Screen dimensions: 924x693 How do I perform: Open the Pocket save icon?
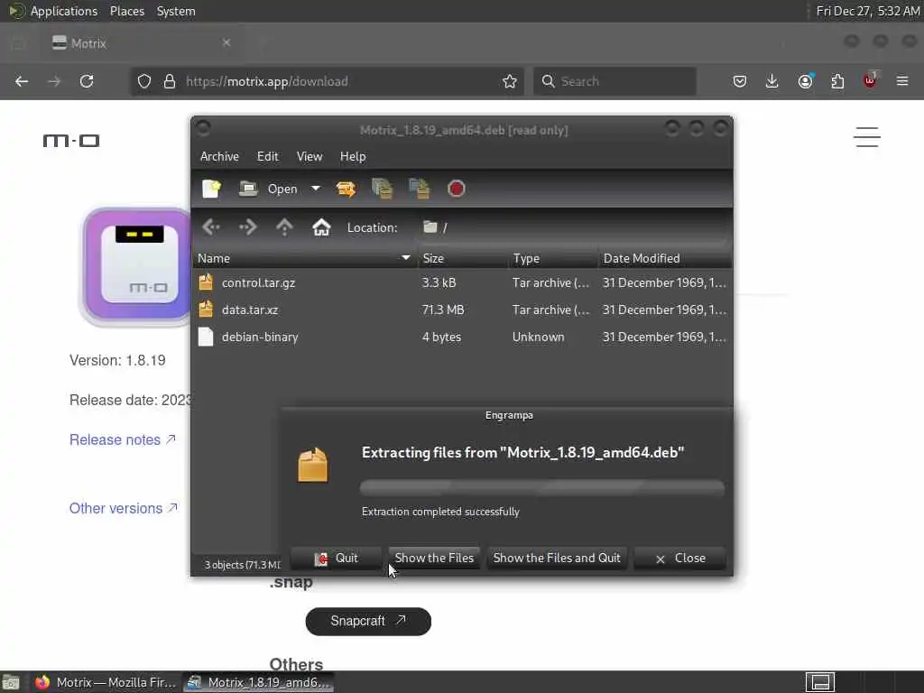click(x=740, y=81)
